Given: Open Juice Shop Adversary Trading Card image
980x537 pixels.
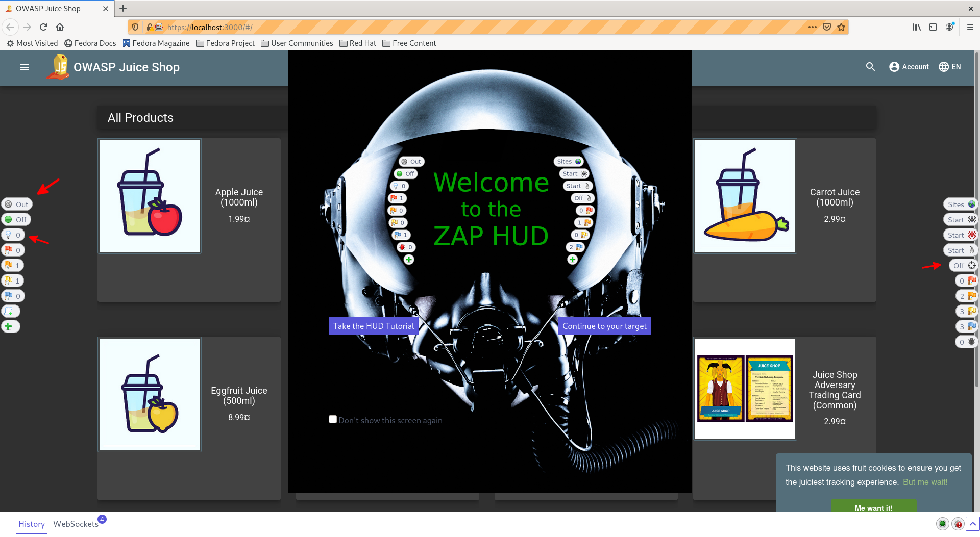Looking at the screenshot, I should tap(745, 389).
